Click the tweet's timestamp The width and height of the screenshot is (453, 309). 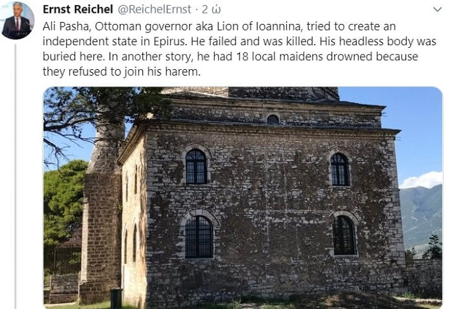click(x=207, y=10)
